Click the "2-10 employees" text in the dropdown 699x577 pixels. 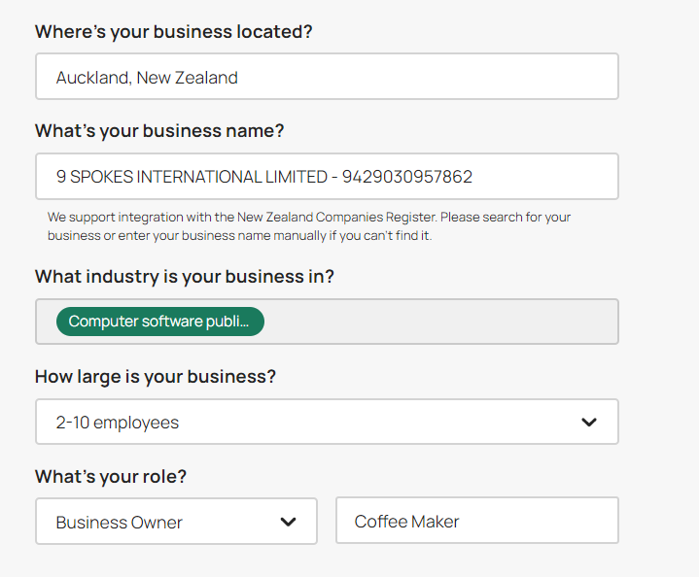[118, 423]
